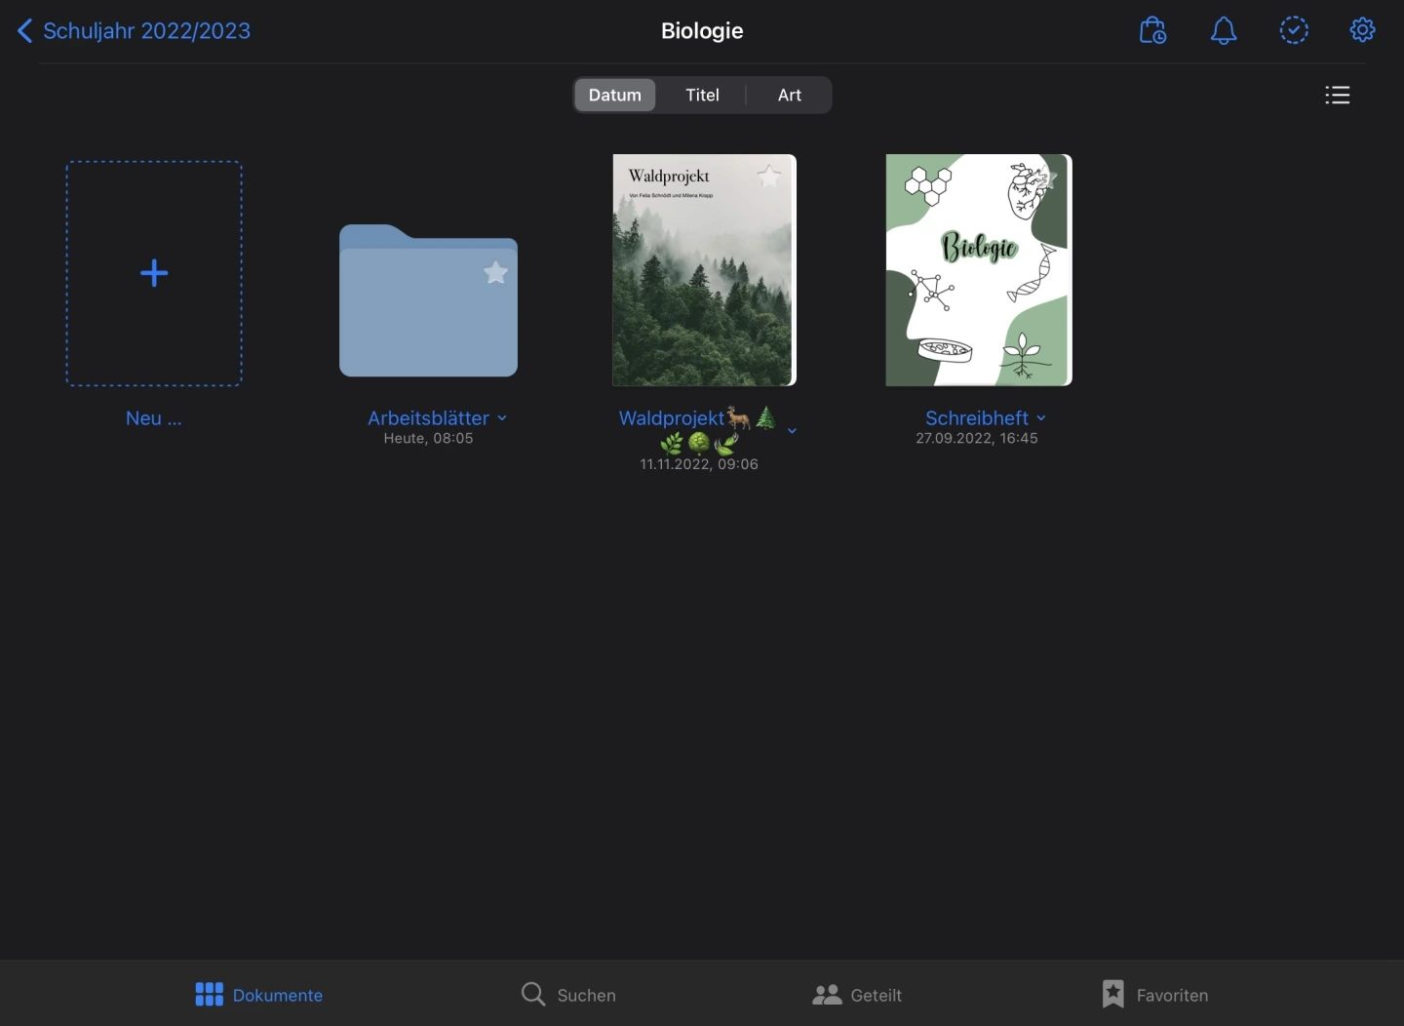
Task: Switch to list view icon
Action: click(1337, 95)
